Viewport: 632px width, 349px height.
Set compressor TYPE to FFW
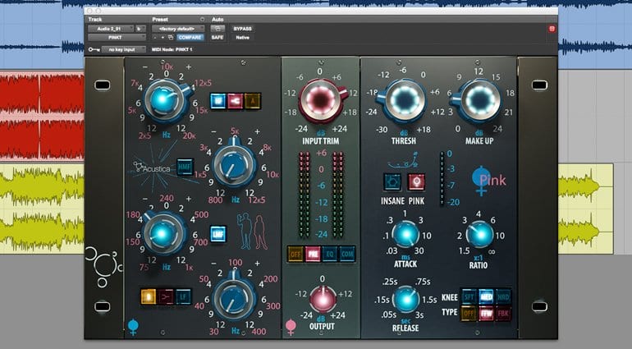pyautogui.click(x=487, y=313)
